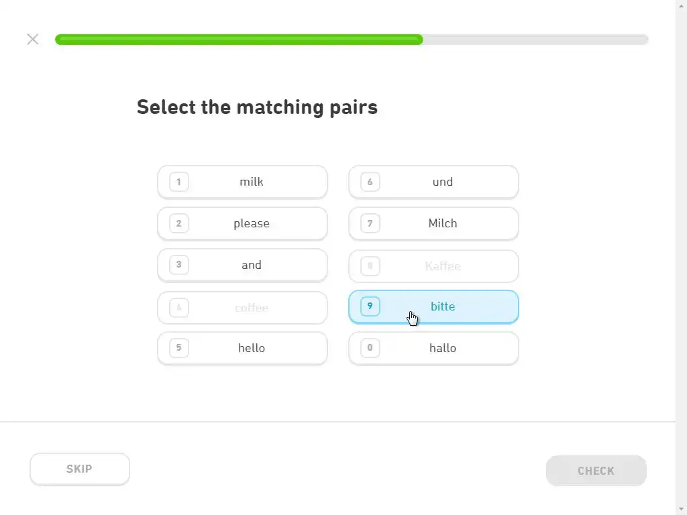This screenshot has height=515, width=687.
Task: Click the number 9 key badge
Action: (x=370, y=306)
